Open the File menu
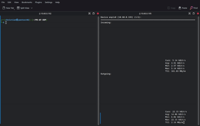This screenshot has width=200, height=126. 3,2
